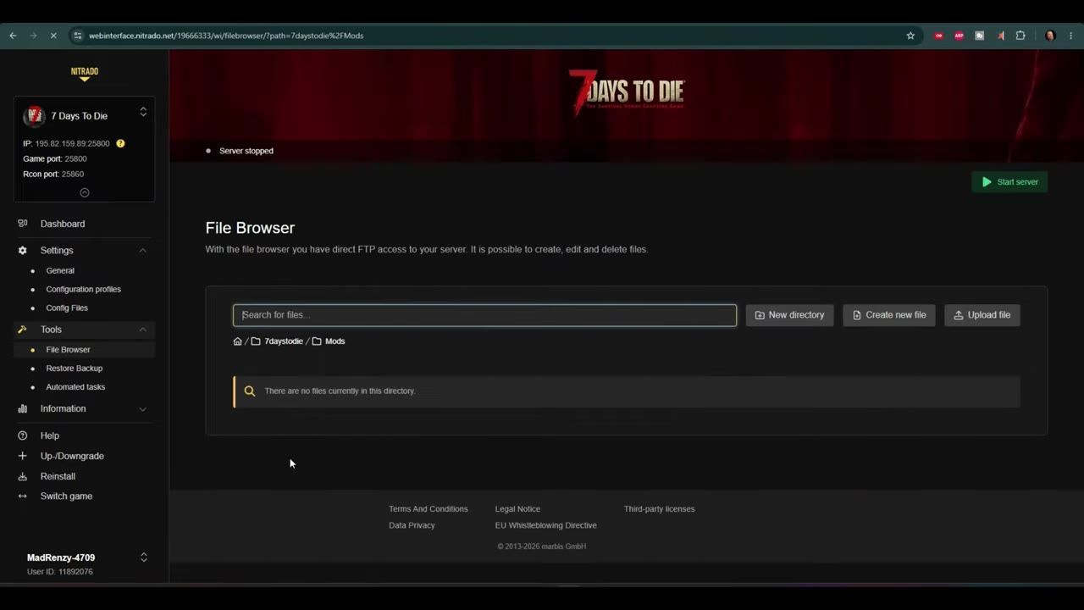Select File Browser in Tools
The height and width of the screenshot is (610, 1084).
pos(68,350)
